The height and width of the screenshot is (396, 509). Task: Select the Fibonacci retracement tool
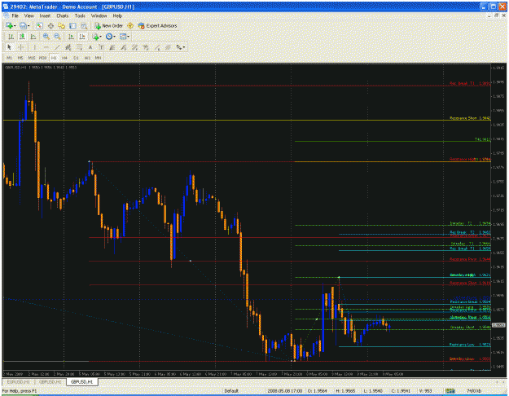point(79,47)
